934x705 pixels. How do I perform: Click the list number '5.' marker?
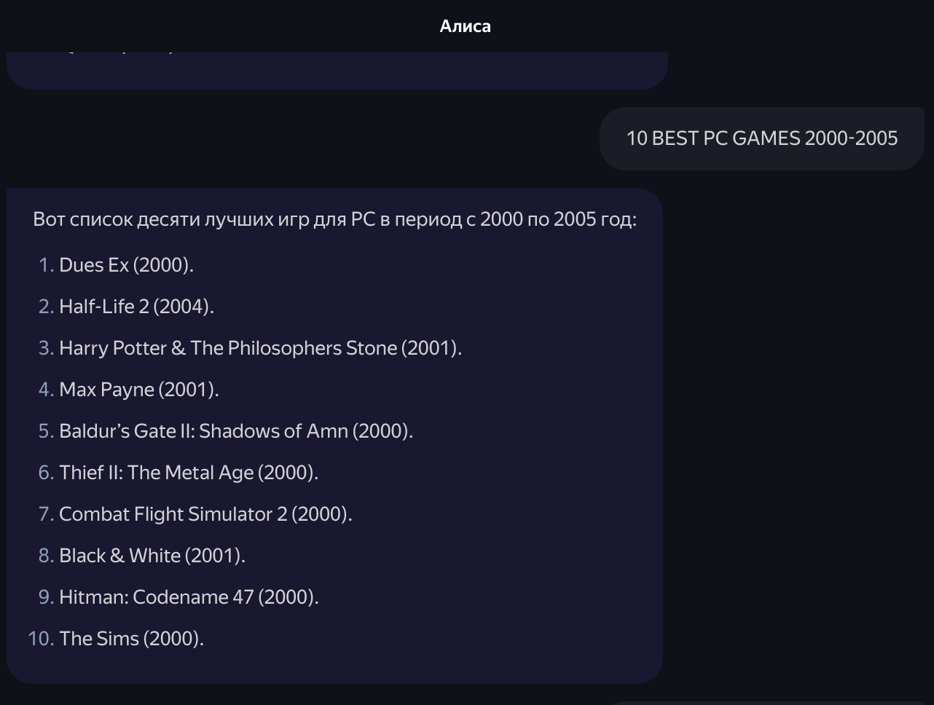(46, 431)
